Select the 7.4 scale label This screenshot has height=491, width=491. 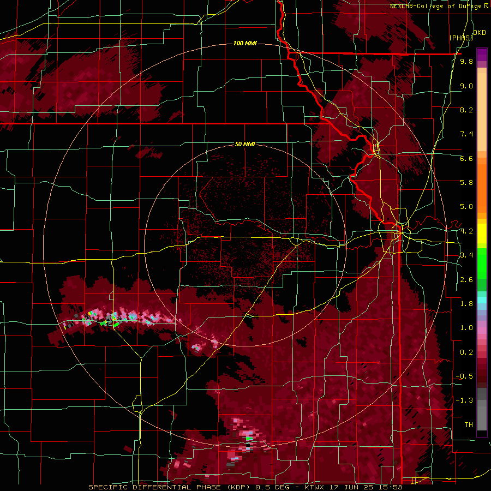click(466, 134)
